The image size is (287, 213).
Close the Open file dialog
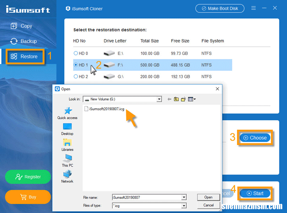pos(217,89)
